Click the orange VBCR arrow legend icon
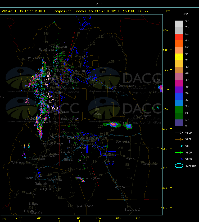 (x=179, y=139)
